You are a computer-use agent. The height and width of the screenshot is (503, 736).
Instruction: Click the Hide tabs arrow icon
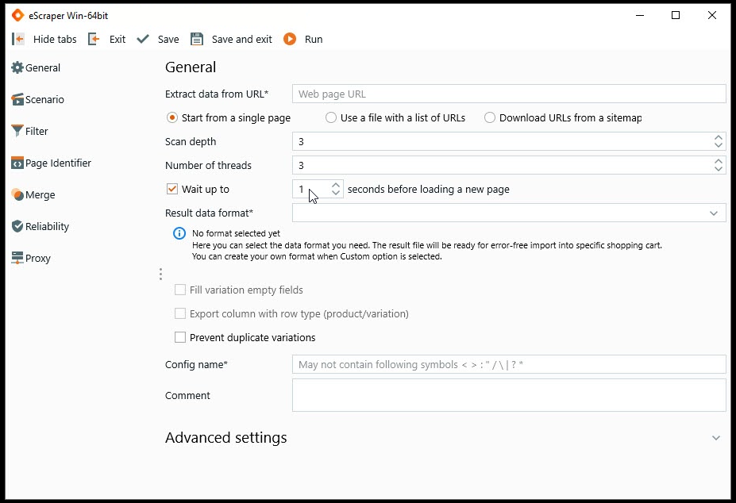pyautogui.click(x=17, y=39)
